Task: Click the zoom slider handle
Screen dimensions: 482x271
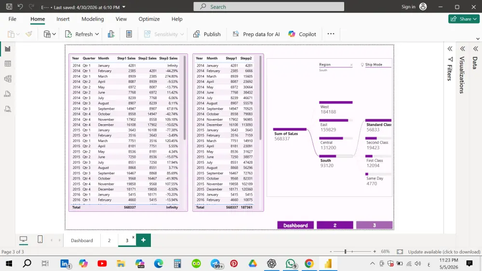Action: click(346, 252)
